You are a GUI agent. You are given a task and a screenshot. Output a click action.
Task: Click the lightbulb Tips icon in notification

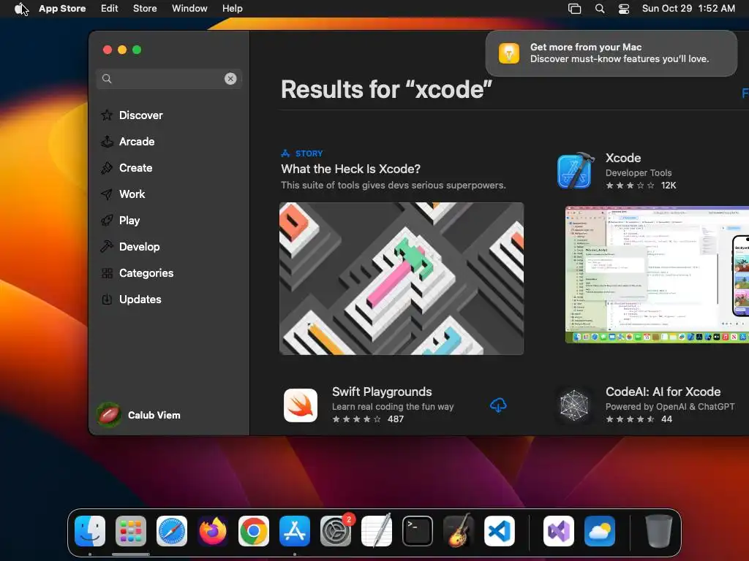pyautogui.click(x=509, y=53)
